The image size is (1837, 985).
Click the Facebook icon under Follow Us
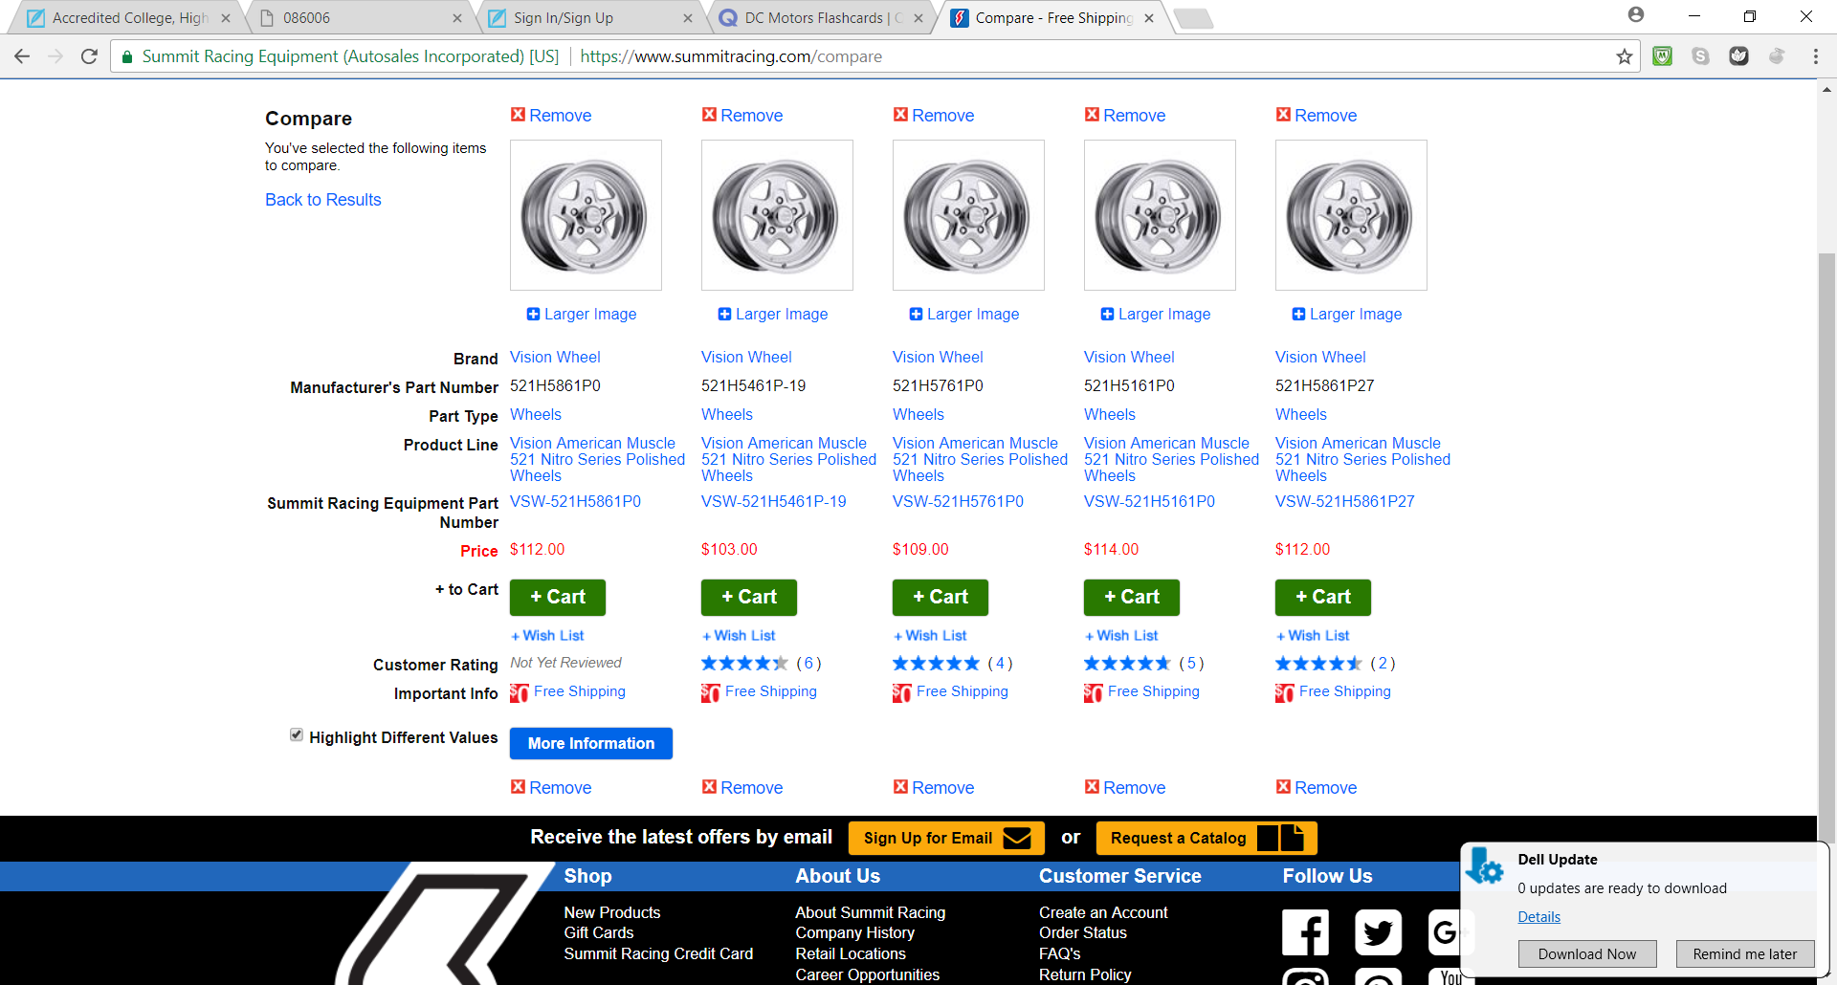tap(1306, 932)
